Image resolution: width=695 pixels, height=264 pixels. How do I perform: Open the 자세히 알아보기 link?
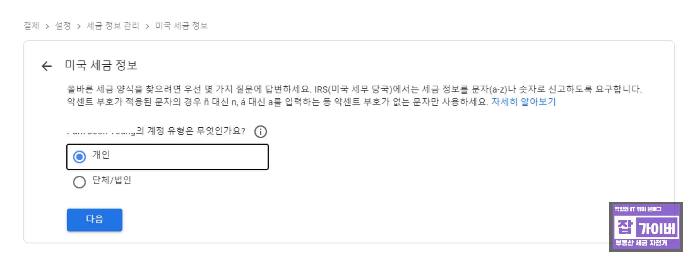click(x=523, y=102)
